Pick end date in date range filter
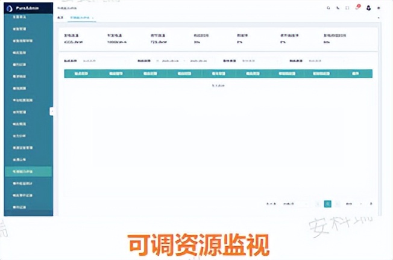This screenshot has height=260, width=393. [198, 61]
